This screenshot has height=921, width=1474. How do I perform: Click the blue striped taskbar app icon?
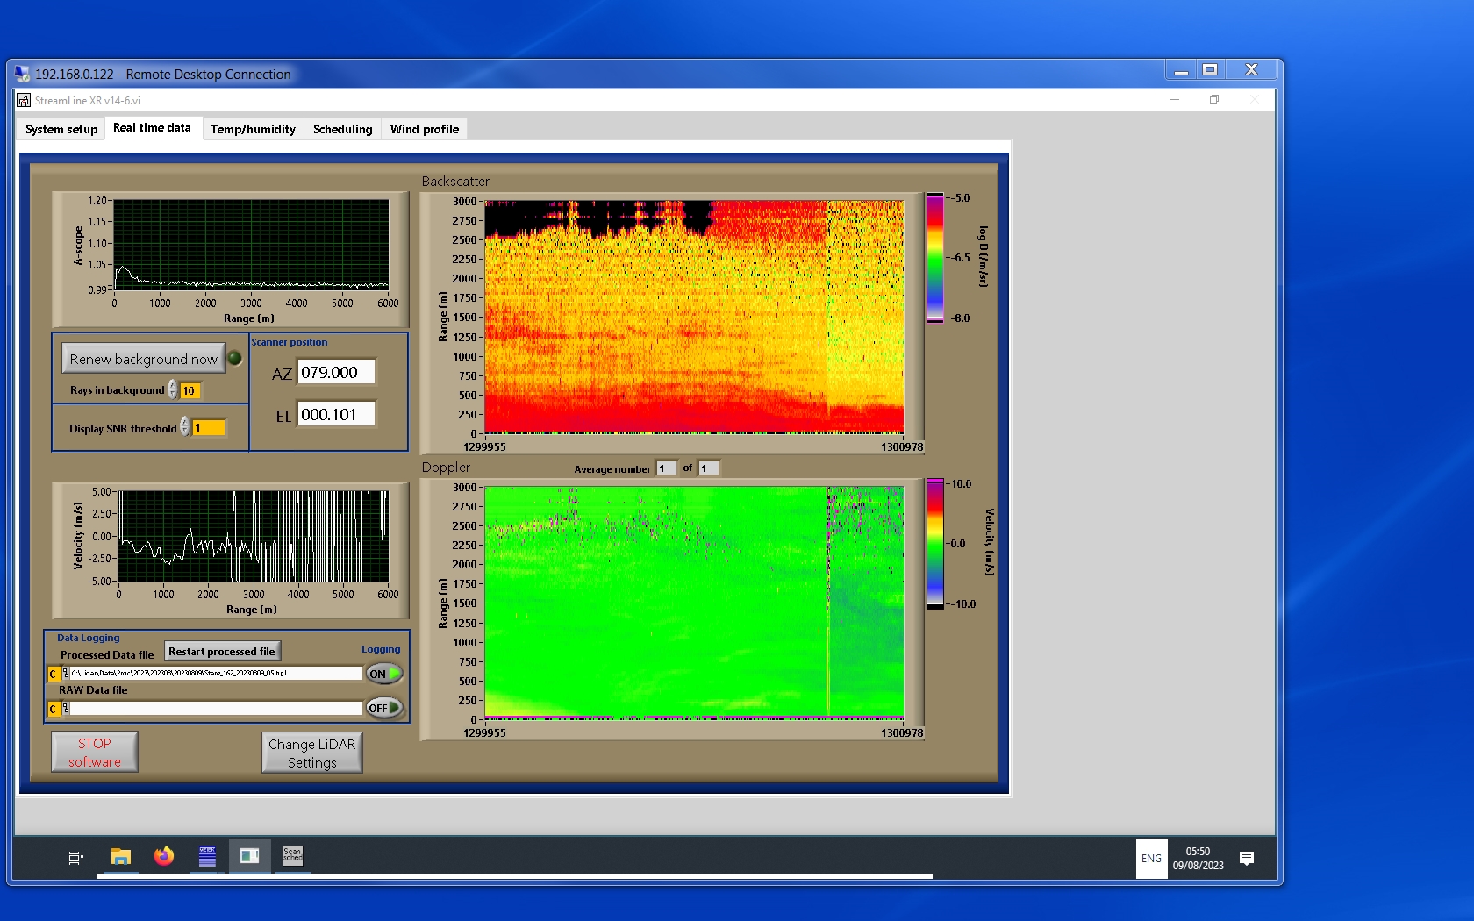click(x=207, y=856)
